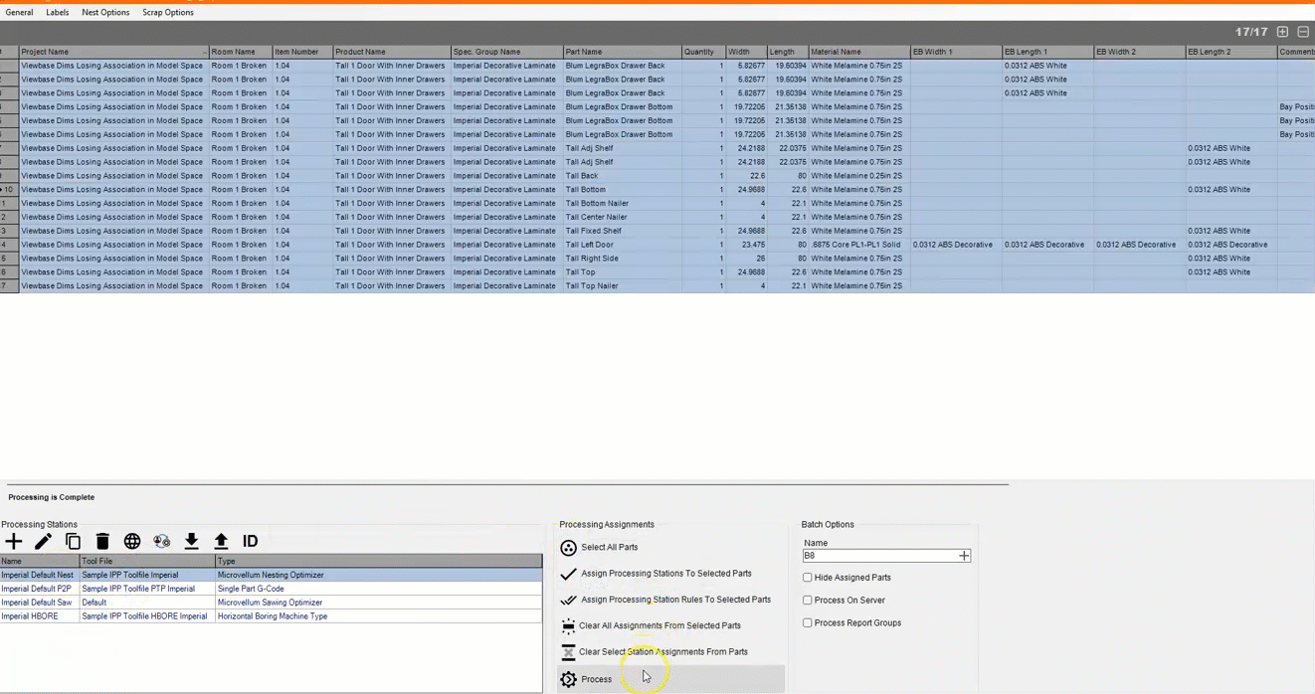This screenshot has width=1315, height=694.
Task: Click the pencil edit station icon
Action: click(x=43, y=541)
